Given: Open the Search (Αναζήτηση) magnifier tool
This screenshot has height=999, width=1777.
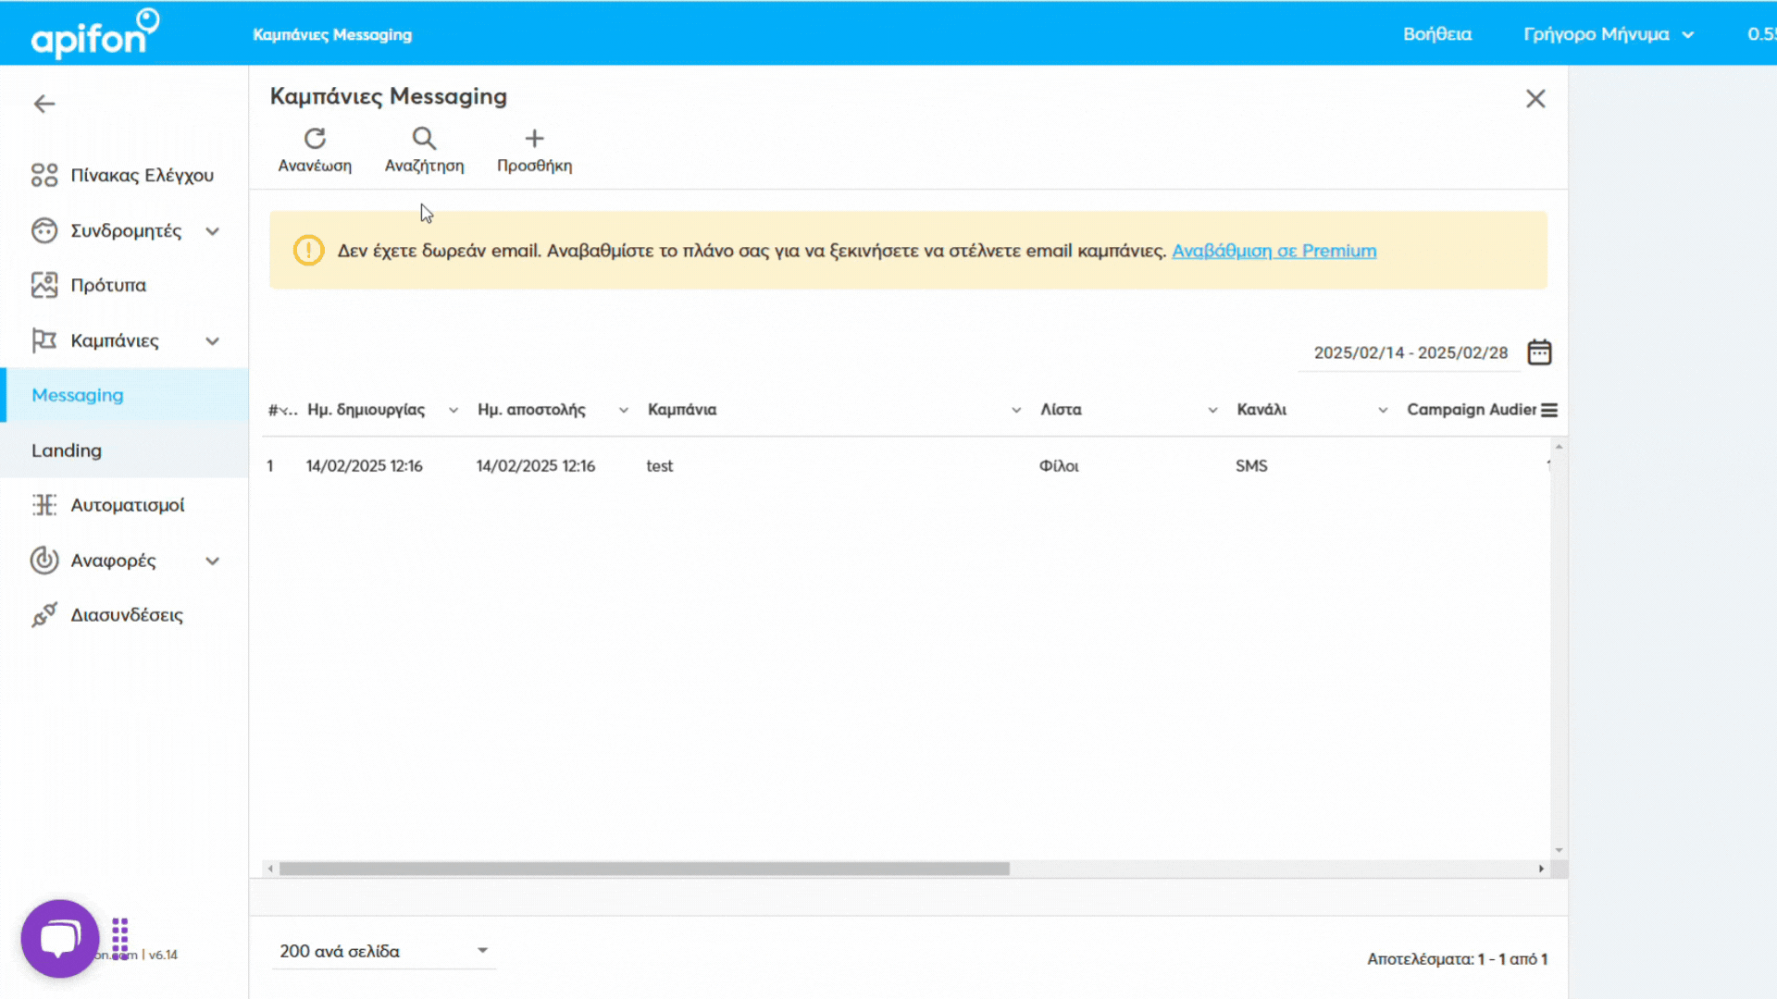Looking at the screenshot, I should (424, 140).
